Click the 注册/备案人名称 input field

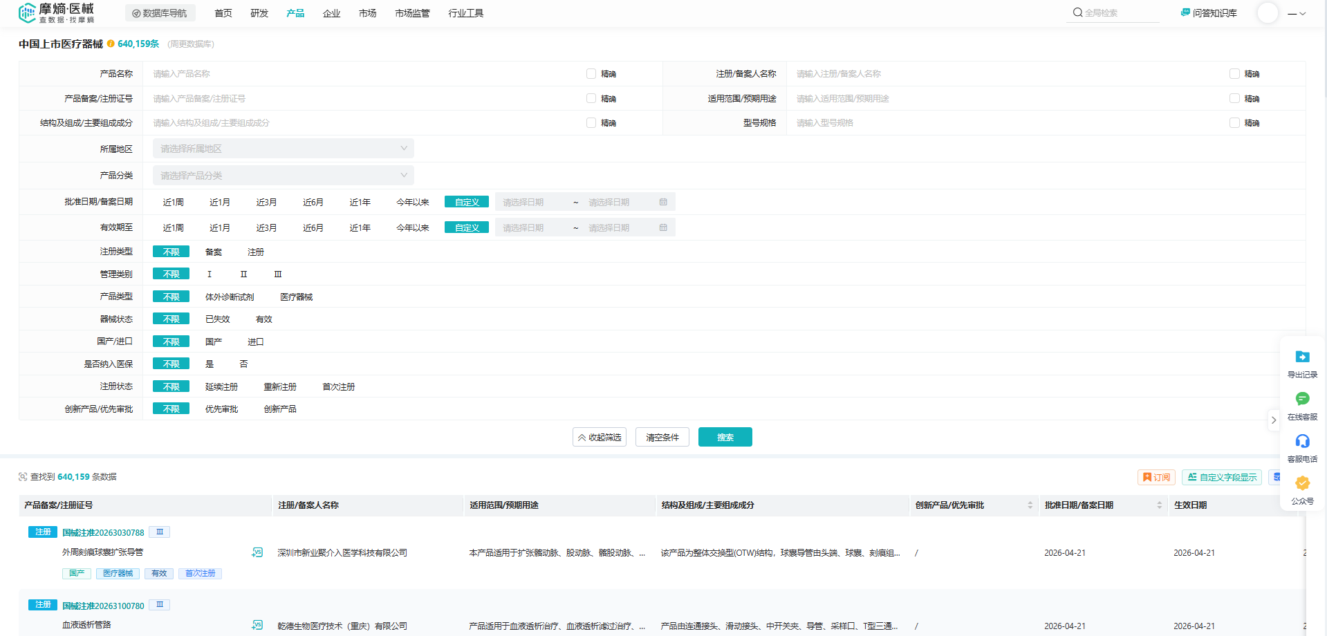(x=1008, y=73)
